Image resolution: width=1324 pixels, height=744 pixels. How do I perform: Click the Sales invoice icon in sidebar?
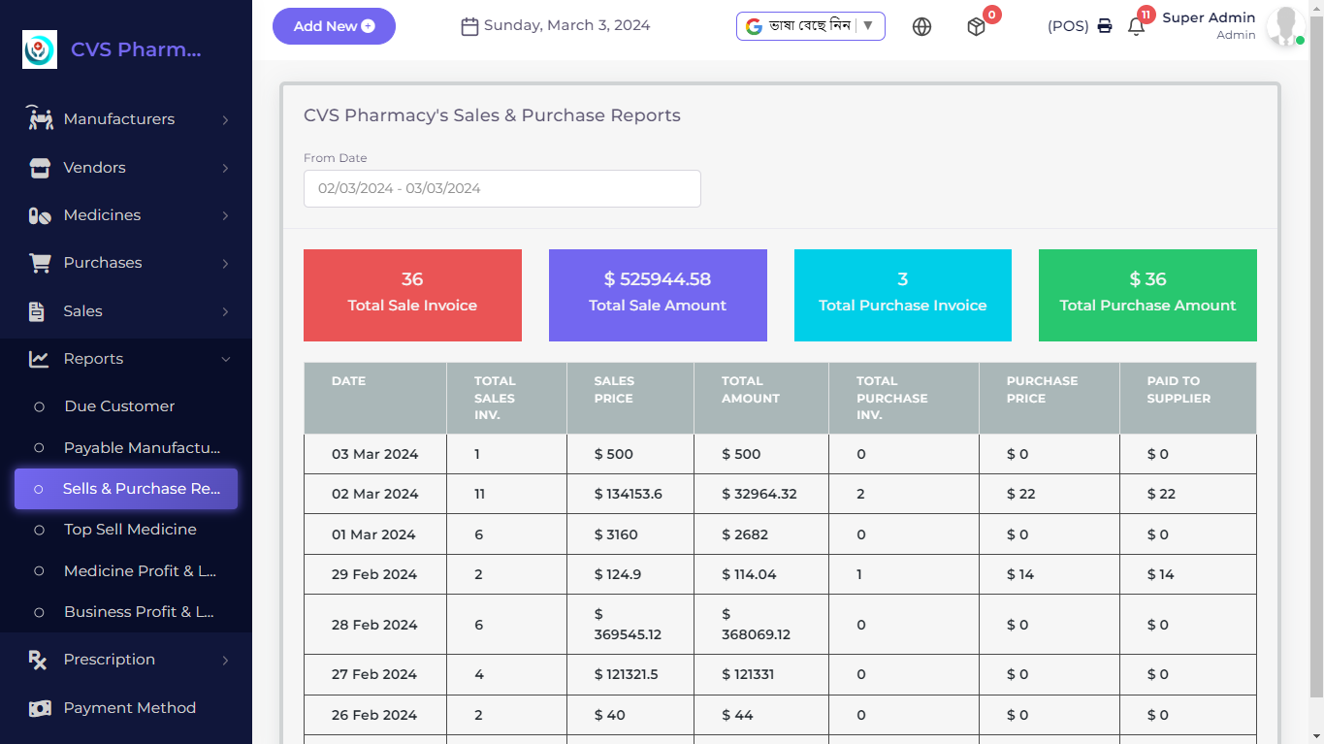point(39,310)
